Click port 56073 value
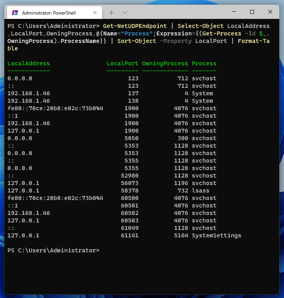This screenshot has width=284, height=298. [130, 183]
